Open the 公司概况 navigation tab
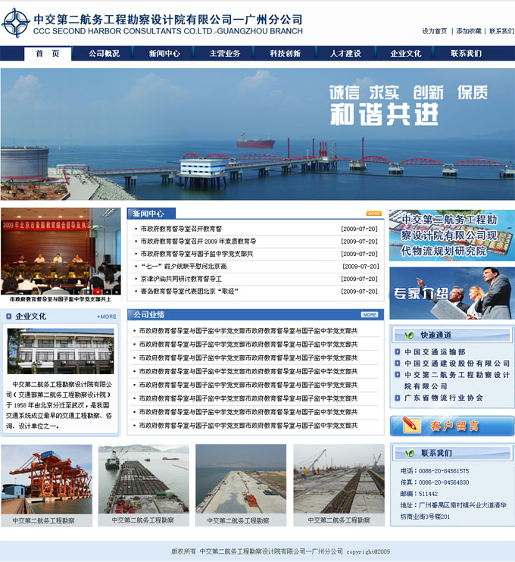This screenshot has height=562, width=515. click(x=104, y=54)
